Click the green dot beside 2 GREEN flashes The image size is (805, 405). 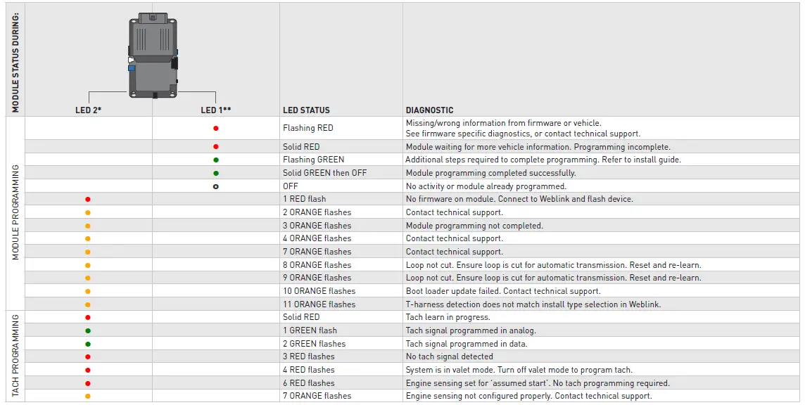(88, 344)
